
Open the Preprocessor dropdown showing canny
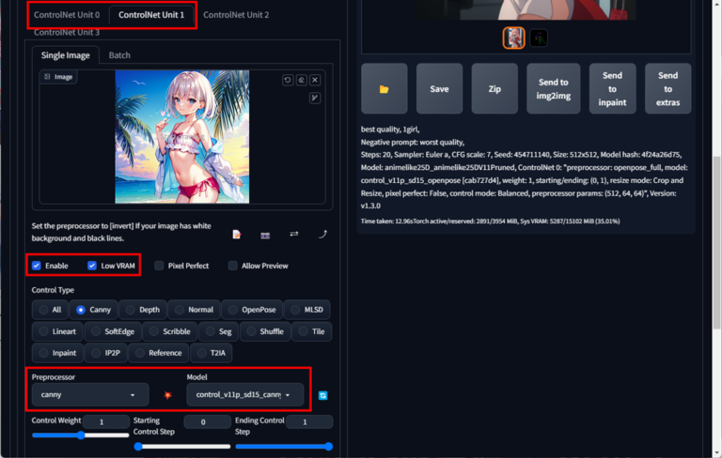(x=90, y=395)
